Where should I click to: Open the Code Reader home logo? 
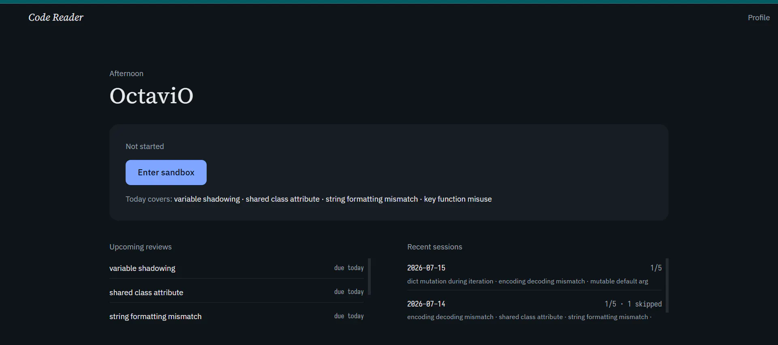(x=56, y=17)
